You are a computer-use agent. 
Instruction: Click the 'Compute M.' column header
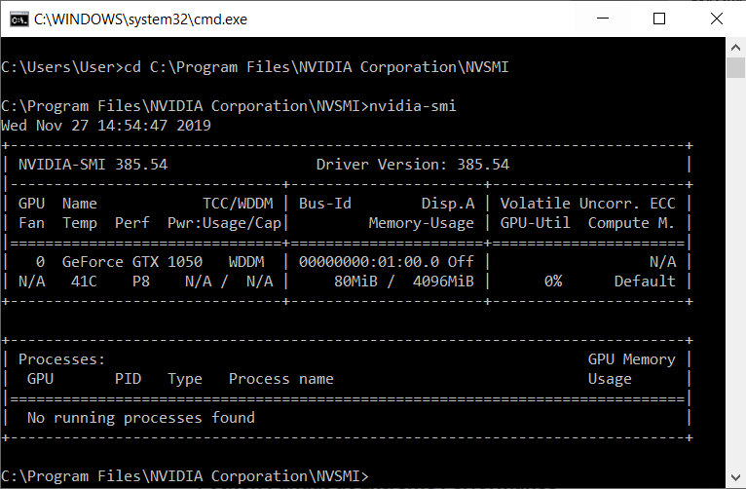(631, 223)
